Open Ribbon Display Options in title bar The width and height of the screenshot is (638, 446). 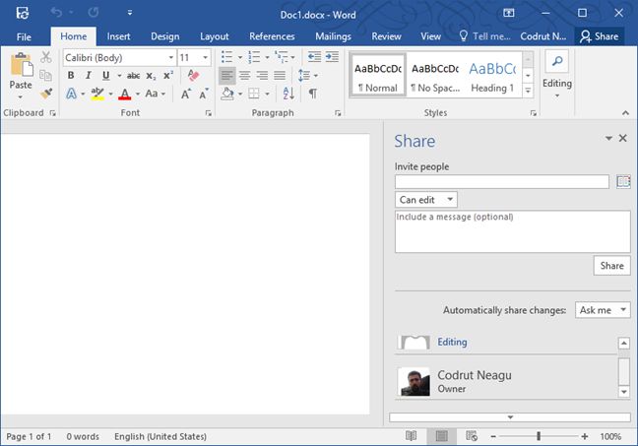pyautogui.click(x=509, y=13)
